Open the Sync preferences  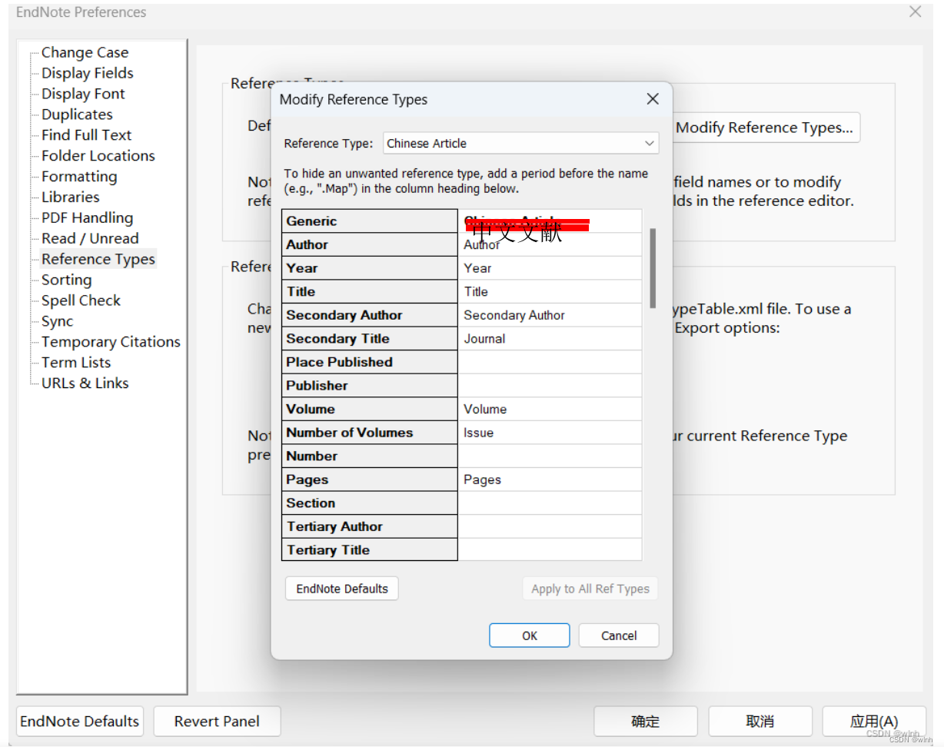(x=57, y=322)
